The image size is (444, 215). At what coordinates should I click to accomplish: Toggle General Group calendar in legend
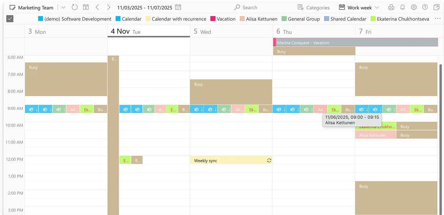tap(301, 19)
